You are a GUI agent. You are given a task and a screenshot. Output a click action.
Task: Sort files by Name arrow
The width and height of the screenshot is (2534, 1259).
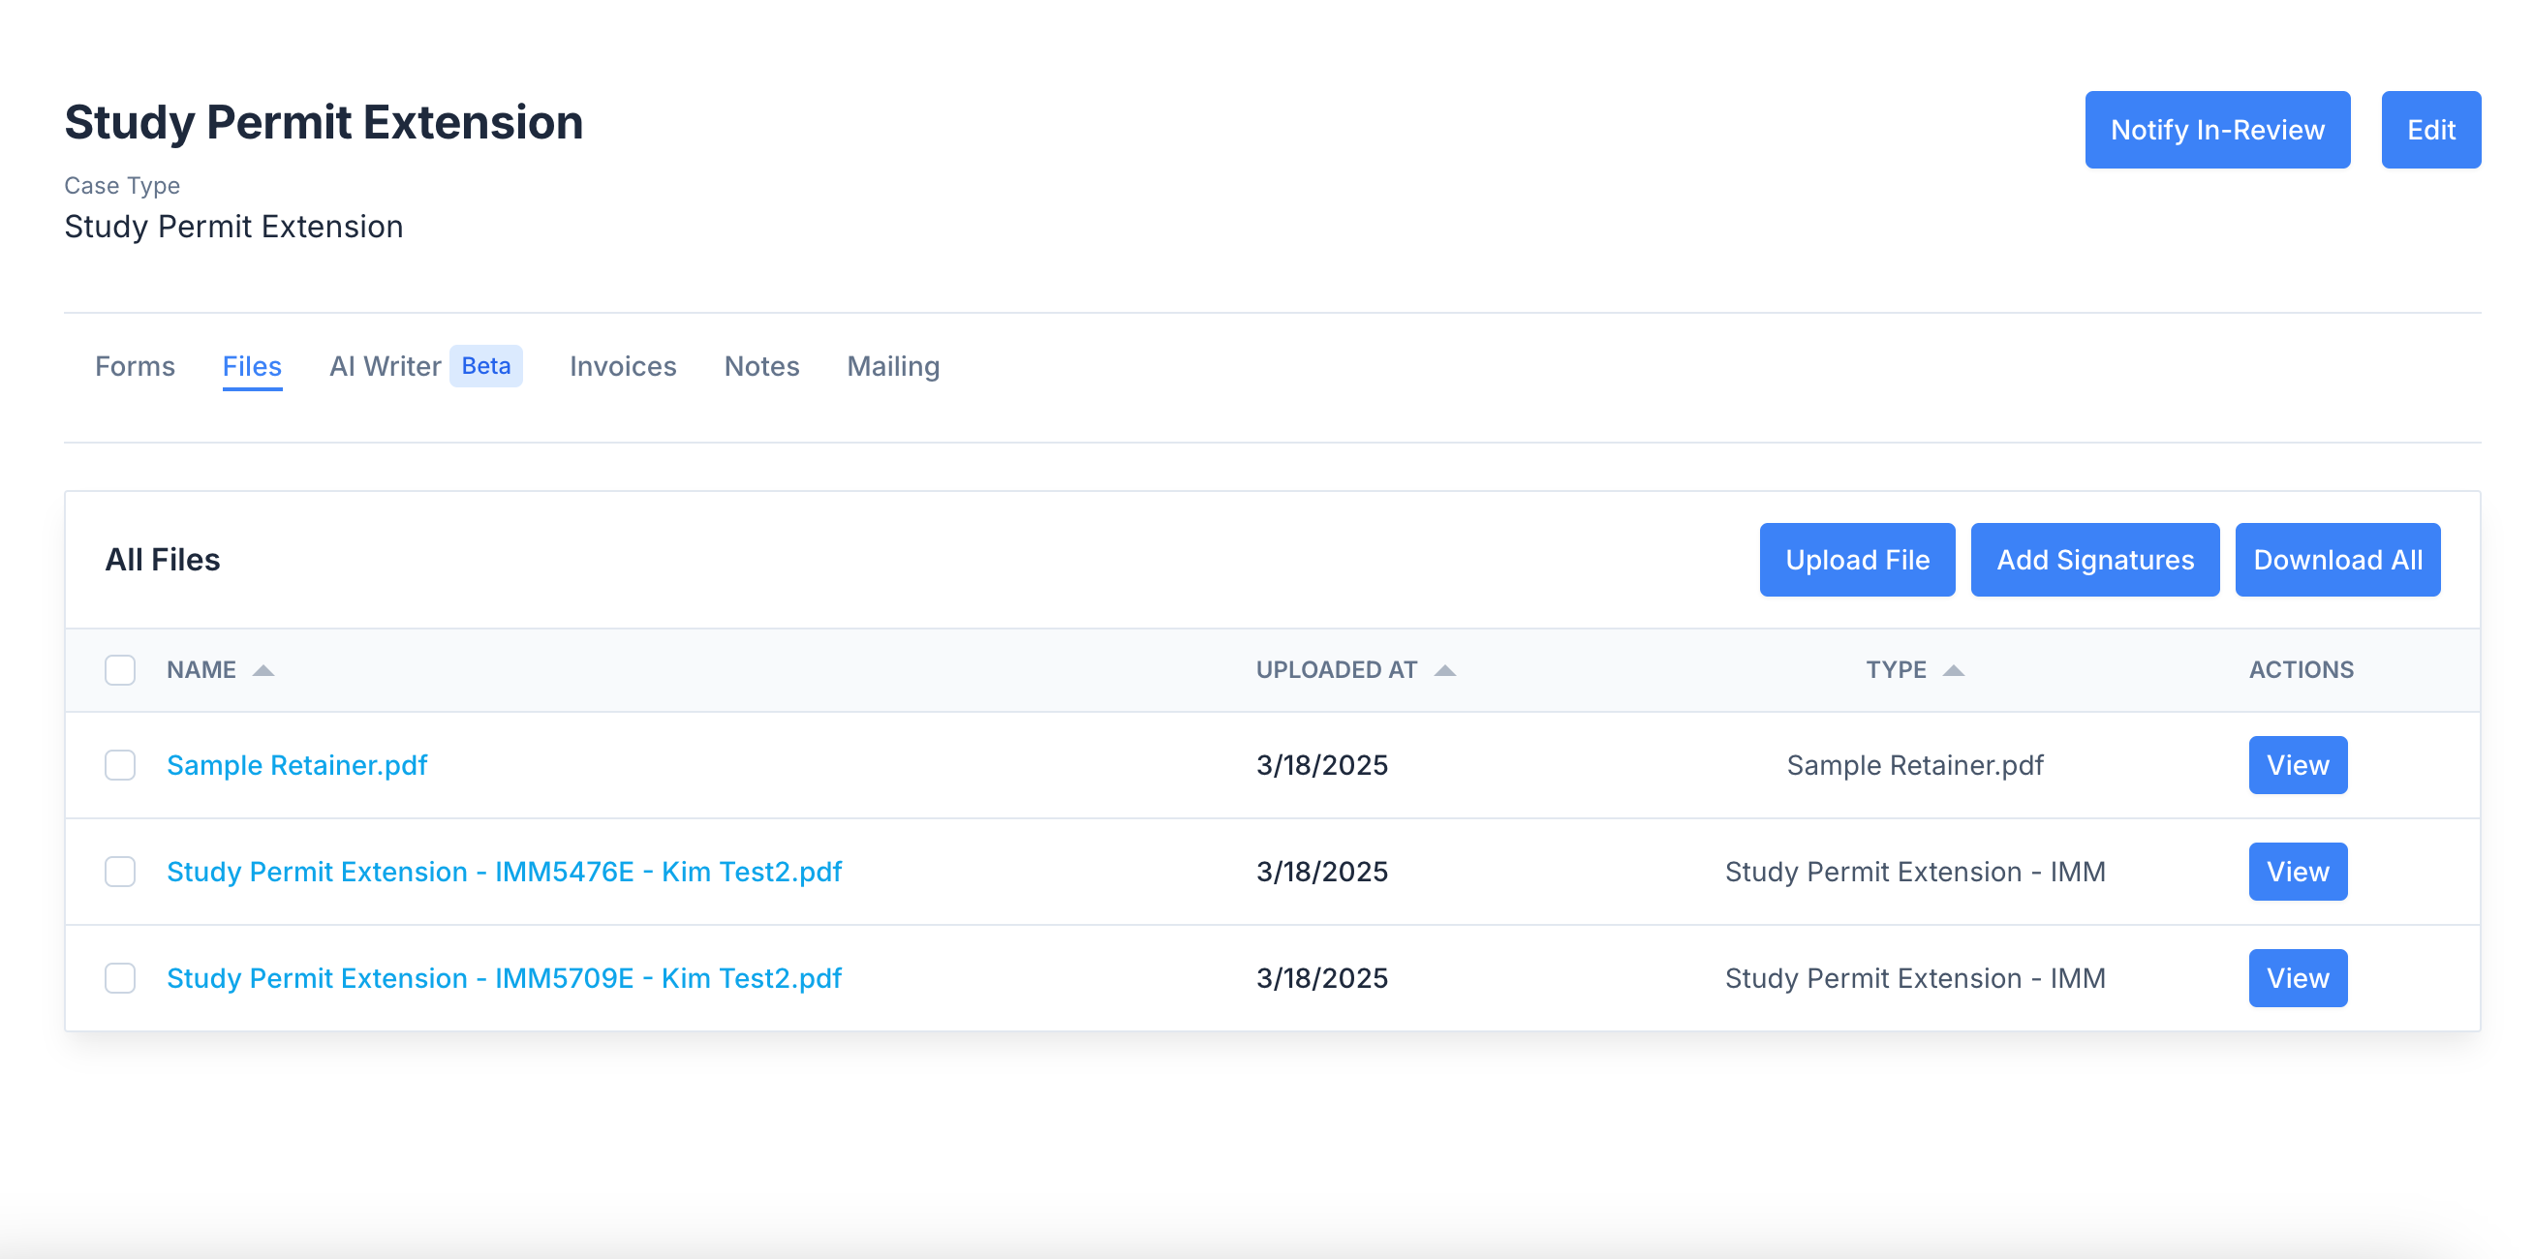[x=263, y=671]
